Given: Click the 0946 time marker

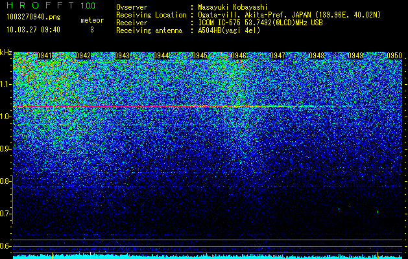Looking at the screenshot, I should point(239,56).
